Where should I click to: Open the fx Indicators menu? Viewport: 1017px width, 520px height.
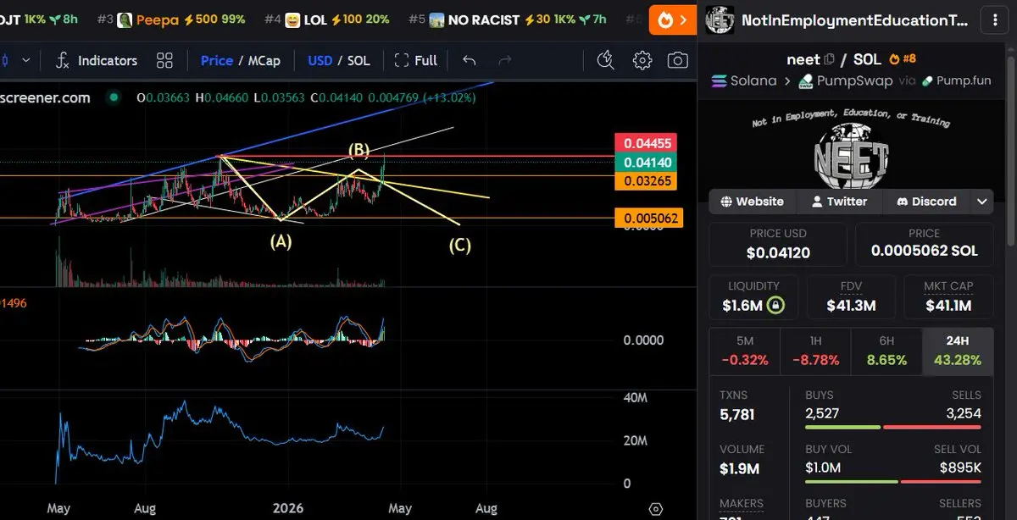click(96, 60)
